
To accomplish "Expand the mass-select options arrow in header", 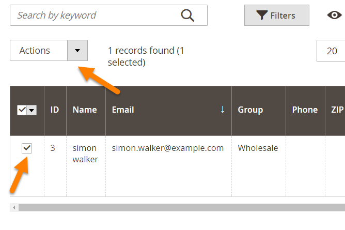I will coord(32,110).
